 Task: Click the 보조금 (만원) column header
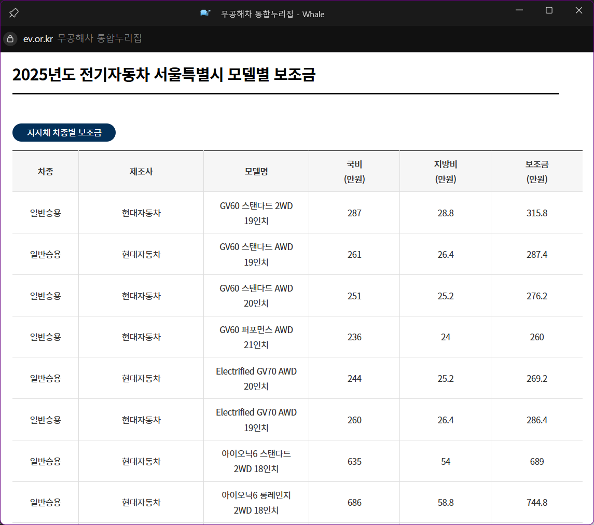[x=537, y=171]
